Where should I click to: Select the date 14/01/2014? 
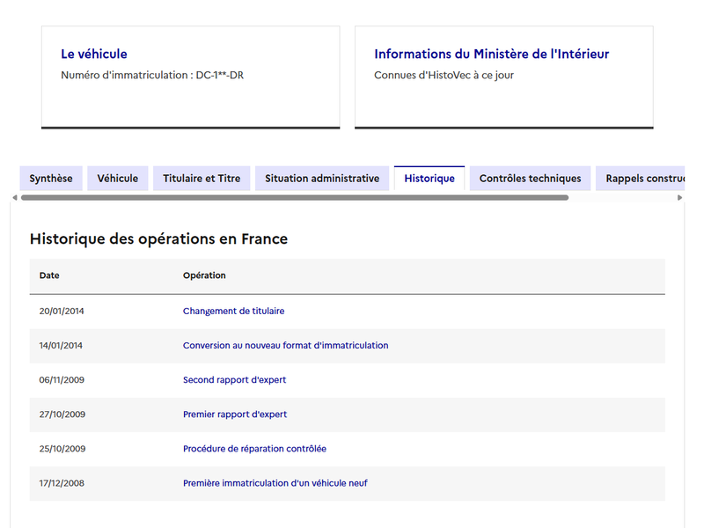click(61, 345)
